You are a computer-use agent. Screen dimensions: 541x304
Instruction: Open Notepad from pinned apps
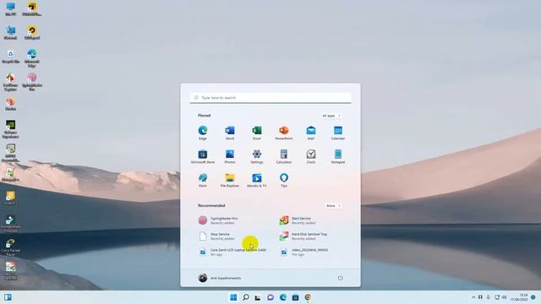click(x=338, y=156)
